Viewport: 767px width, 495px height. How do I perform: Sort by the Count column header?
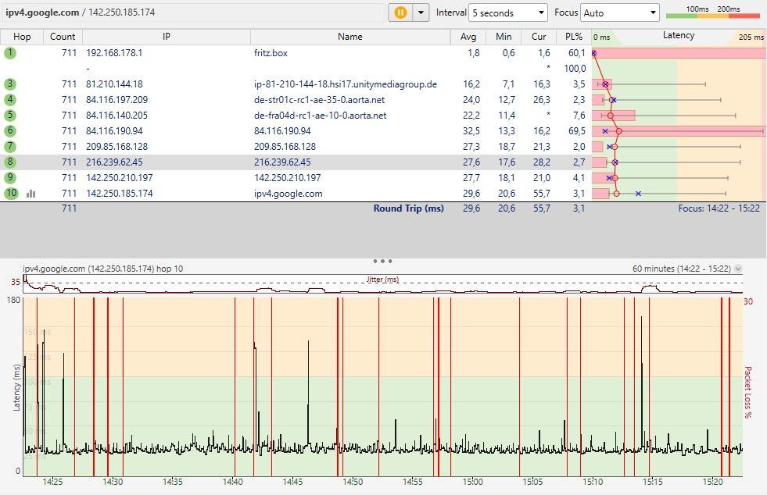pos(63,37)
